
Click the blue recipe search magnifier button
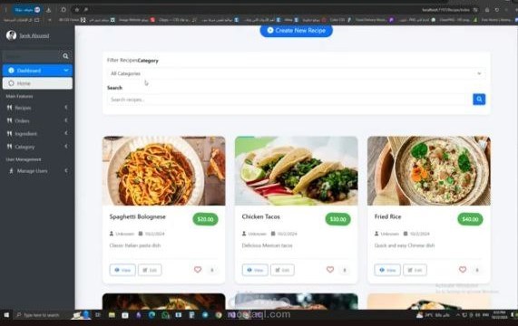tap(479, 100)
